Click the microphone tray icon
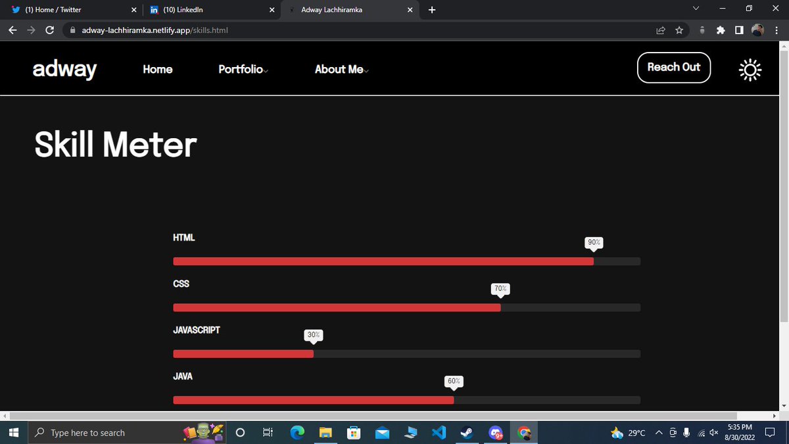Image resolution: width=789 pixels, height=444 pixels. [x=686, y=432]
